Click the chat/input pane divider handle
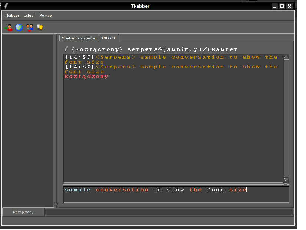This screenshot has width=306, height=230. point(286,184)
